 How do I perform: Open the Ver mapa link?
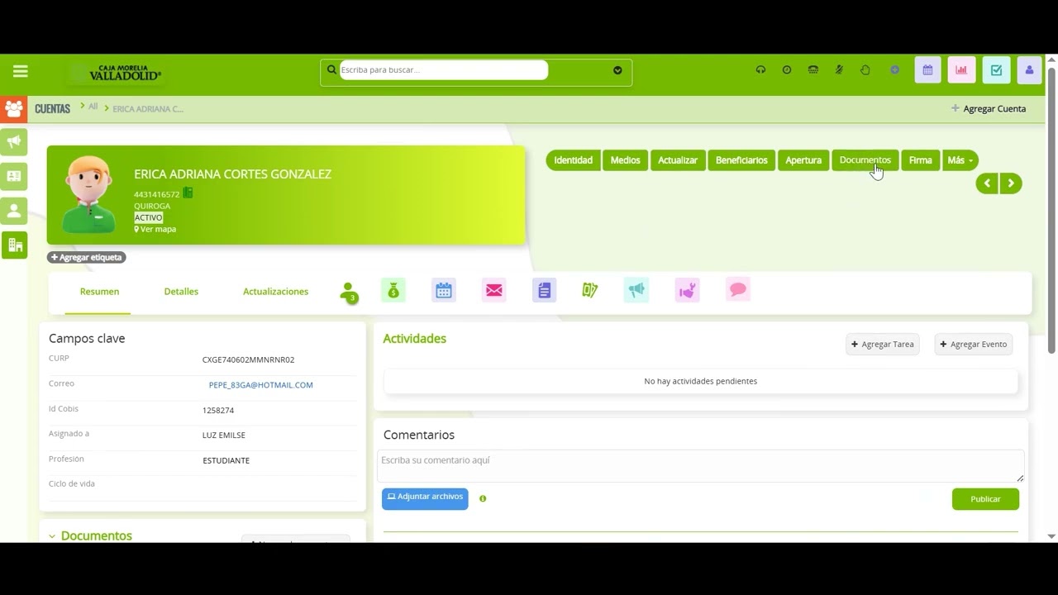pos(155,229)
